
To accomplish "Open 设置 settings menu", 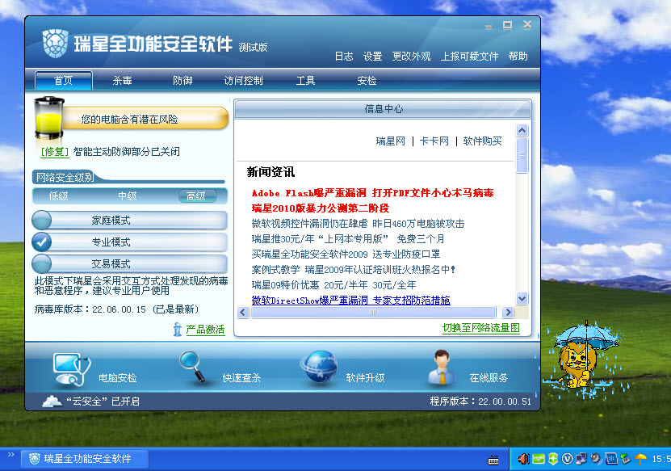I will click(372, 56).
